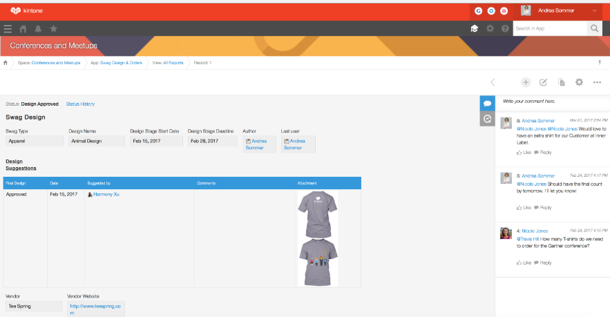
Task: Click Swag Design & Orders breadcrumb link
Action: pyautogui.click(x=121, y=63)
